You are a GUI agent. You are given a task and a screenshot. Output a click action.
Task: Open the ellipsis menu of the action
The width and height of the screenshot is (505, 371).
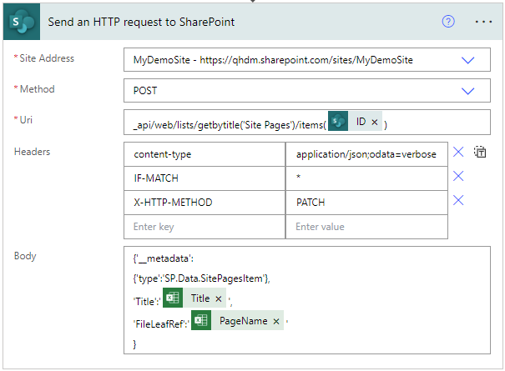tap(483, 22)
